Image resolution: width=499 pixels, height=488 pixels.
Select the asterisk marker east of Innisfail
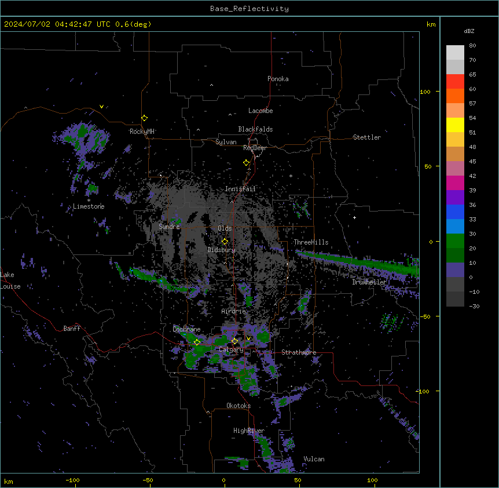pyautogui.click(x=291, y=176)
